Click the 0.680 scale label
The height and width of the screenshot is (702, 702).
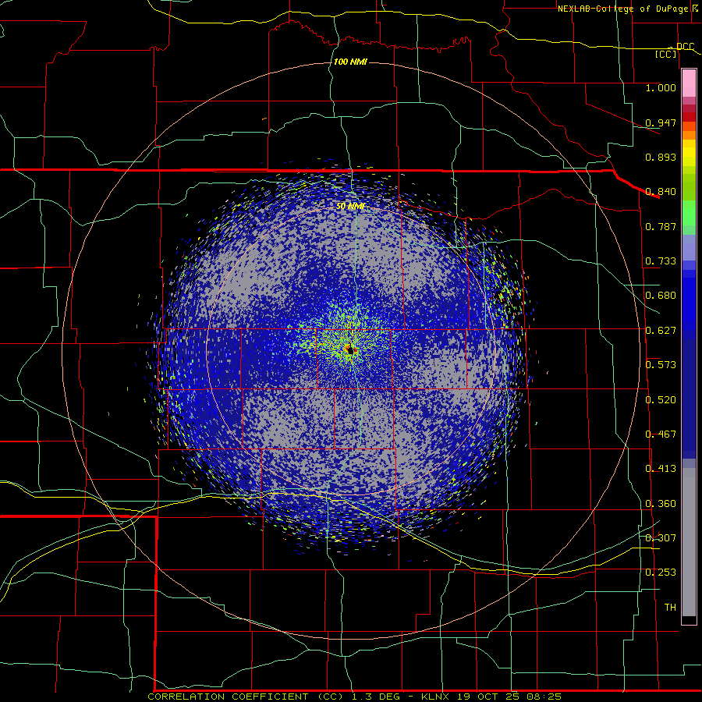[661, 296]
